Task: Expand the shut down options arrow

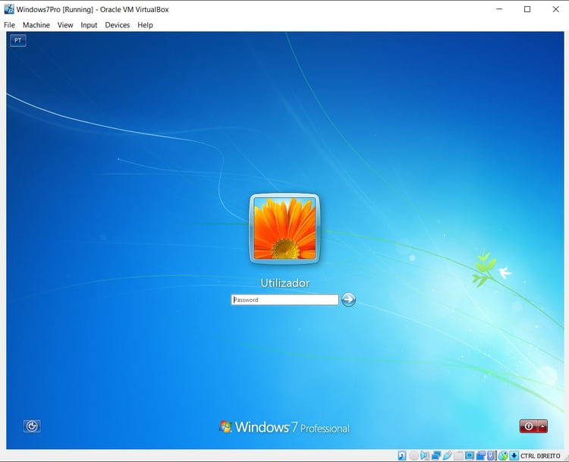Action: coord(543,426)
